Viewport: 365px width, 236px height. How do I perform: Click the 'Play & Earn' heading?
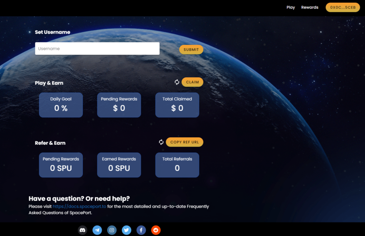coord(49,83)
